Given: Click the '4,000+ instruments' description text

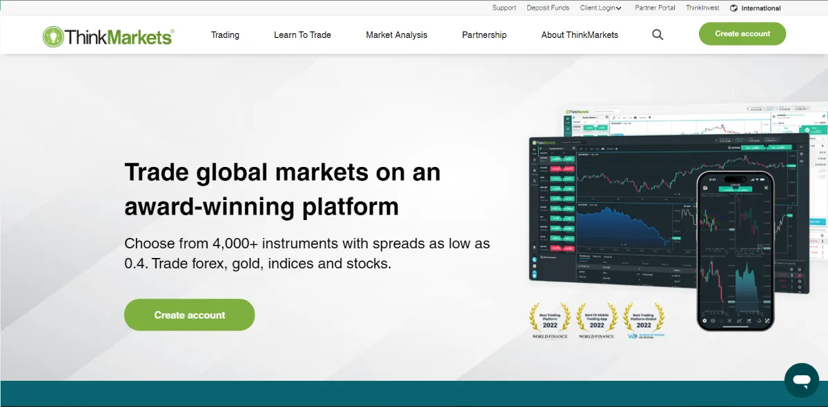Looking at the screenshot, I should coord(307,254).
